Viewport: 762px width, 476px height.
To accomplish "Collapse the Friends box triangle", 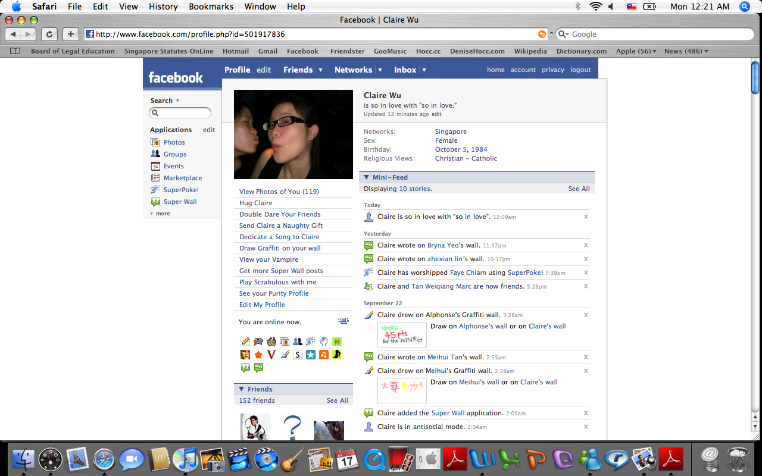I will [241, 389].
